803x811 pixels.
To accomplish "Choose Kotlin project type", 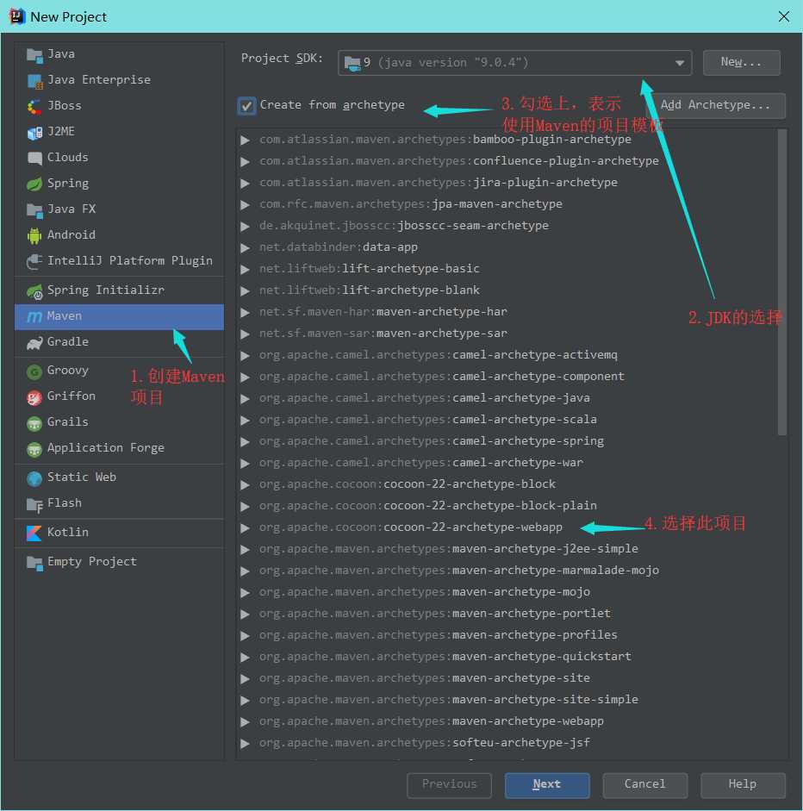I will 120,533.
